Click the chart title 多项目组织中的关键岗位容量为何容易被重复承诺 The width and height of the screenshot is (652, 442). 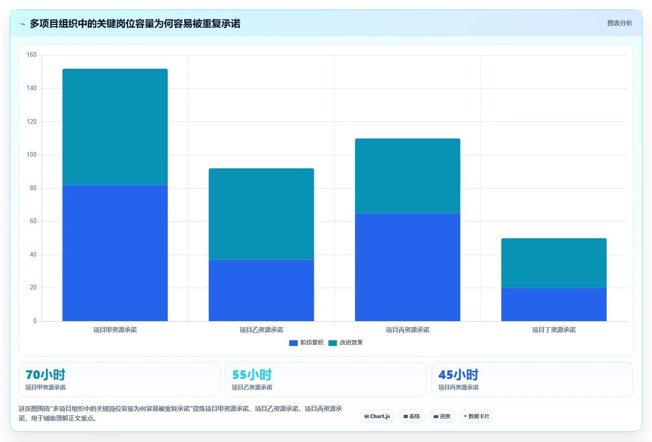(x=135, y=23)
